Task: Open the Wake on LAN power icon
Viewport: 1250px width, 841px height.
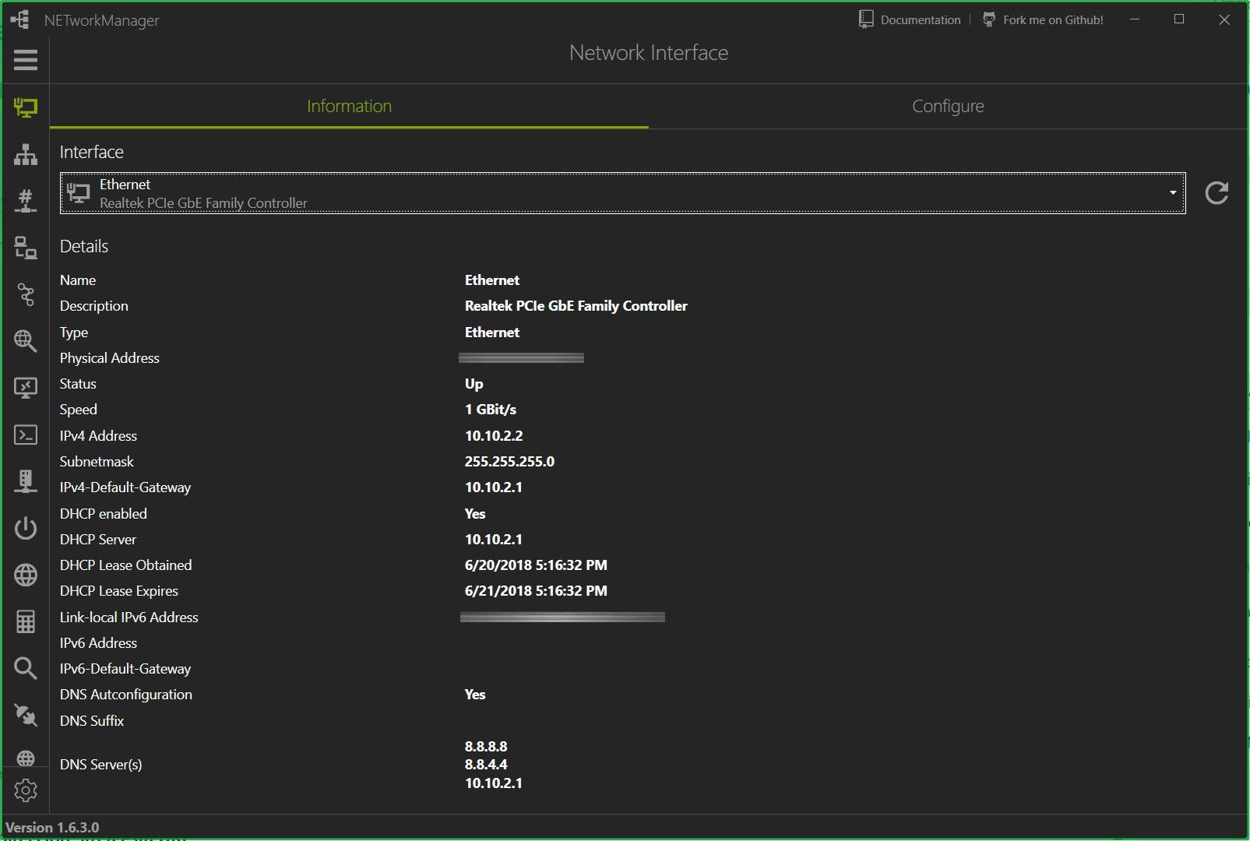Action: click(25, 528)
